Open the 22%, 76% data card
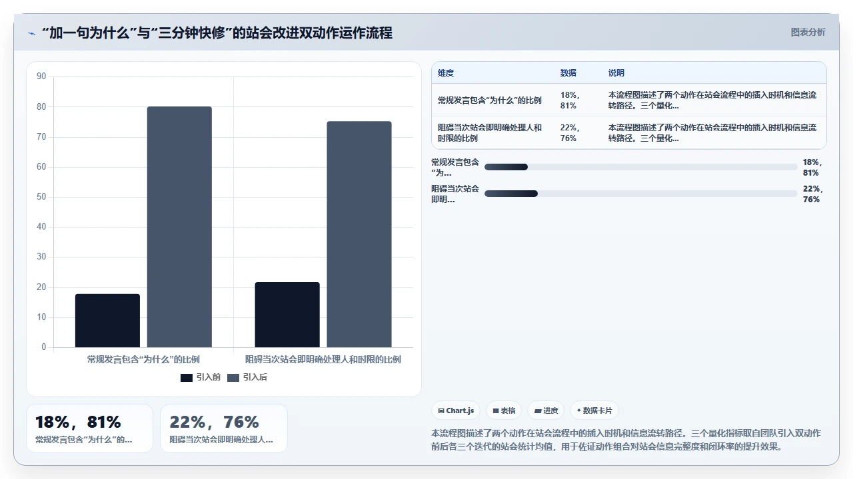 coord(224,428)
